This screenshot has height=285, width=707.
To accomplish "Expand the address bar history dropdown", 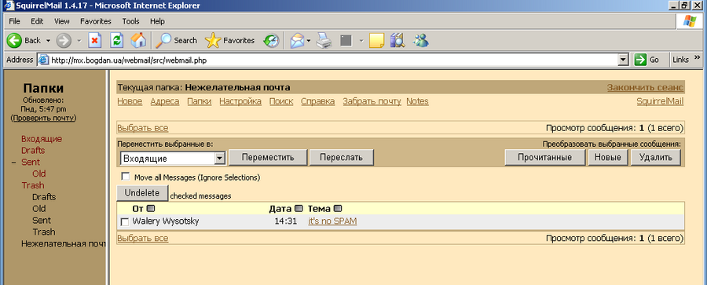I will coord(624,60).
